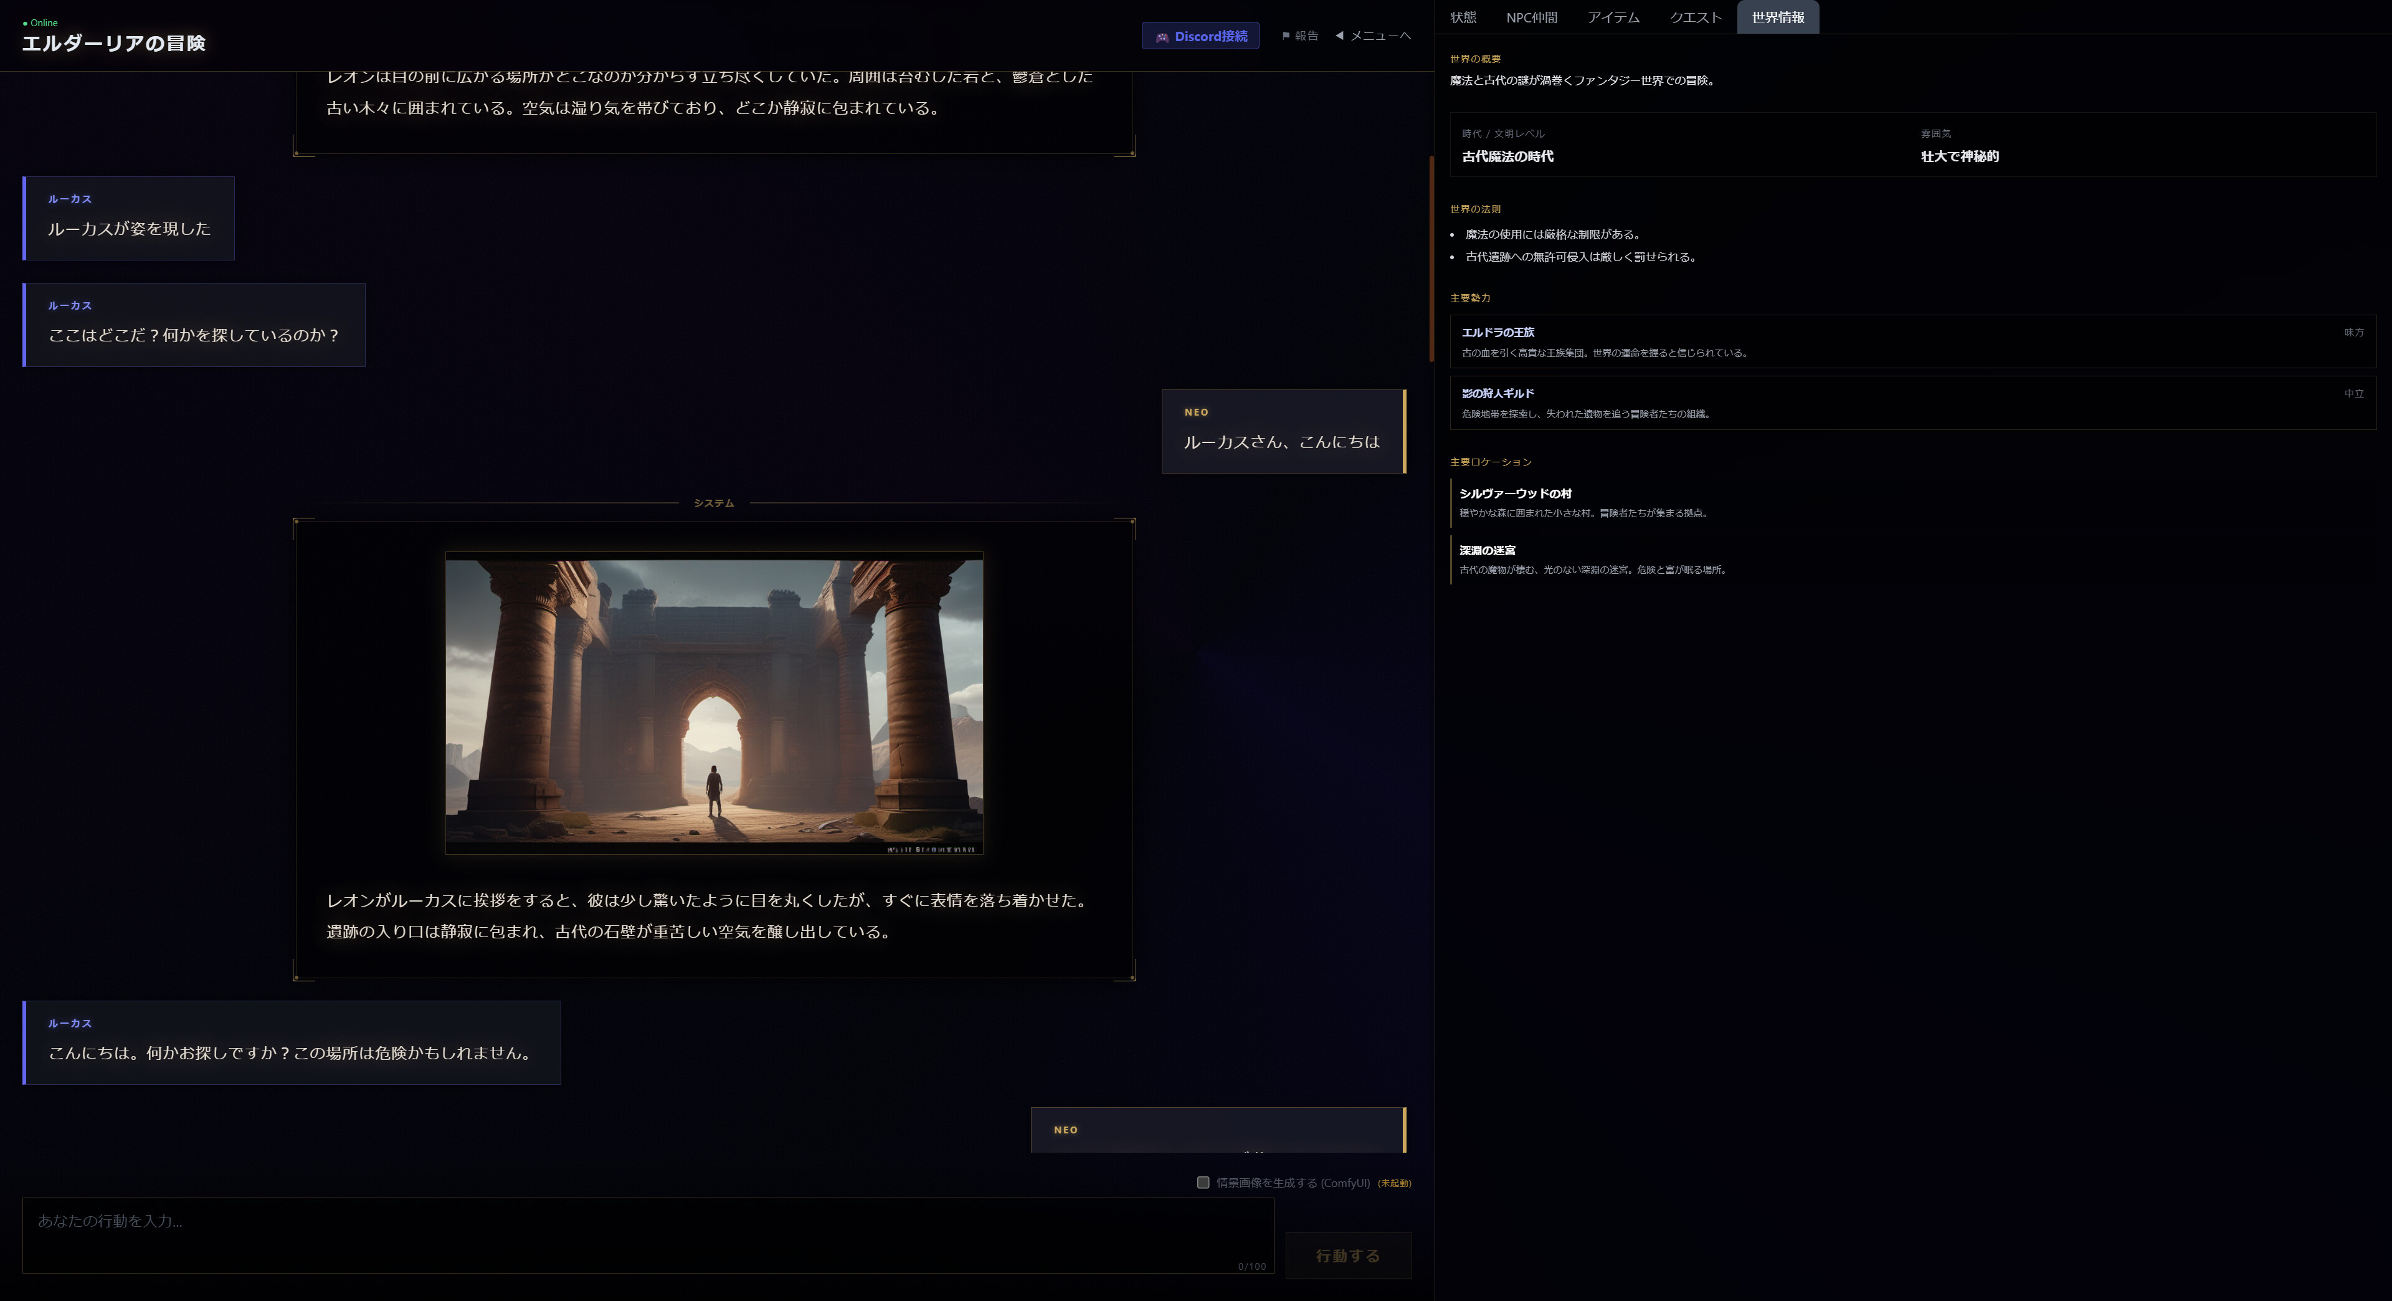Screen dimensions: 2392x1301
Task: Click the back arrow icon beside メニューへ
Action: [x=1339, y=36]
